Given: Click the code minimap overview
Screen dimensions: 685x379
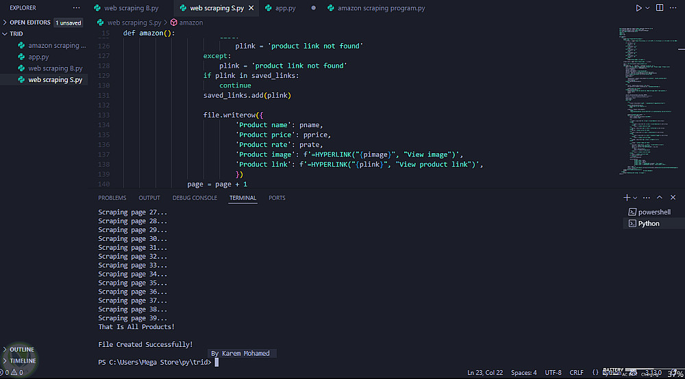Looking at the screenshot, I should tap(649, 101).
